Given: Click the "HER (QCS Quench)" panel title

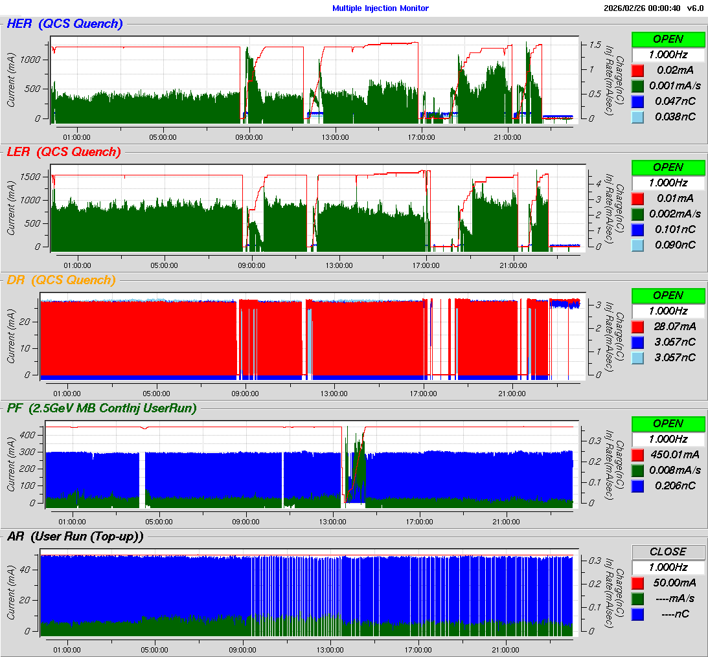Looking at the screenshot, I should tap(64, 25).
